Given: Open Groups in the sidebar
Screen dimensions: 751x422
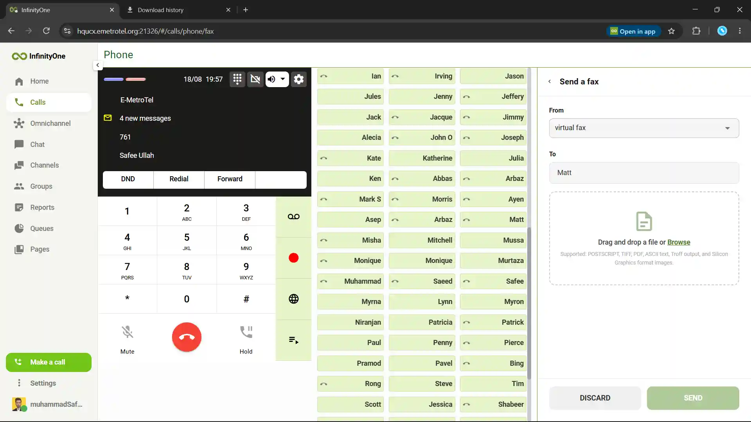Looking at the screenshot, I should point(49,186).
